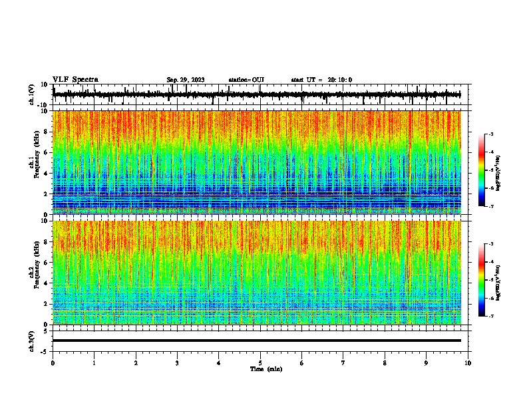The width and height of the screenshot is (527, 407).
Task: Click the "1" tick on the time axis
Action: point(94,363)
